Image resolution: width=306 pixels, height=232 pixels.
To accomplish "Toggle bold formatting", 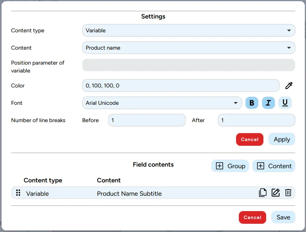I will [252, 103].
